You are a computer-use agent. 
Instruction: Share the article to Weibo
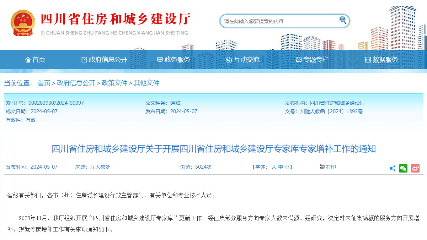pyautogui.click(x=415, y=168)
